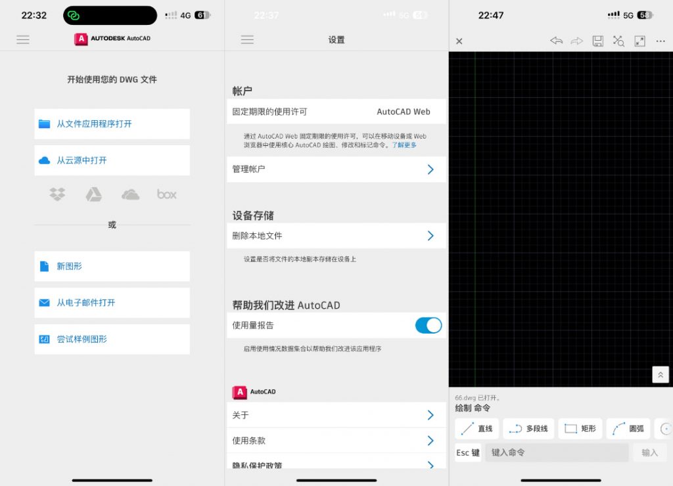Tap the box cloud source icon
Viewport: 673px width, 486px height.
point(166,194)
